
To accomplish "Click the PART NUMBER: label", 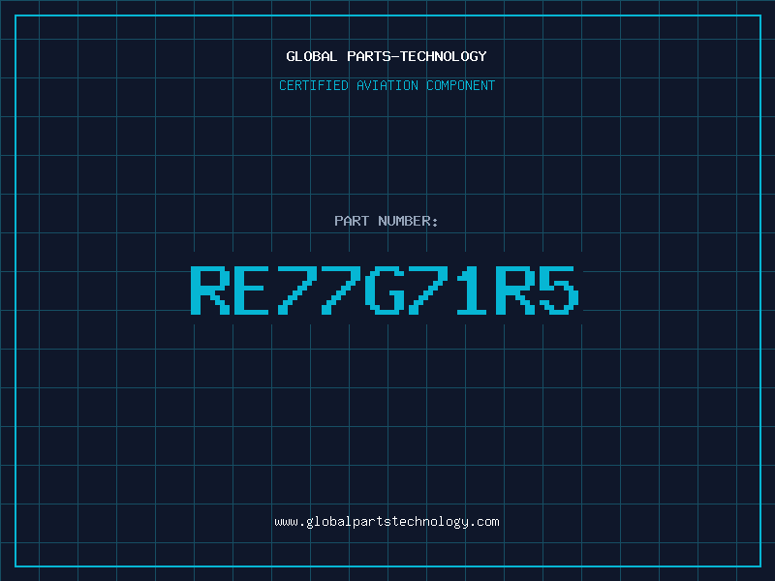I will click(387, 221).
